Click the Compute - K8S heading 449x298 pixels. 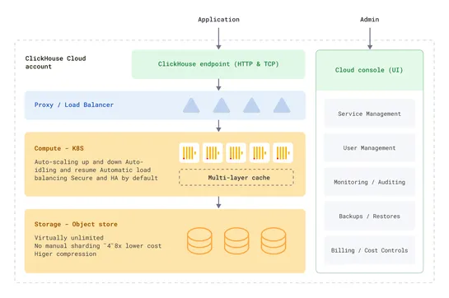click(x=59, y=148)
